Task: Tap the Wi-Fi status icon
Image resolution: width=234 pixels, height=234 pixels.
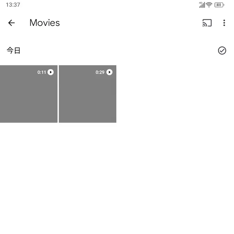Action: 209,5
